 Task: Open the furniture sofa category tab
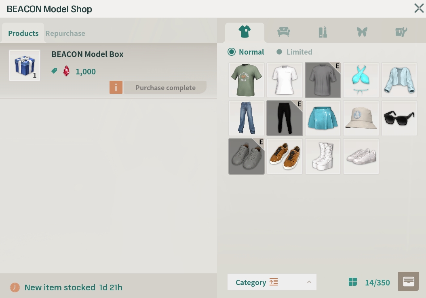point(284,32)
